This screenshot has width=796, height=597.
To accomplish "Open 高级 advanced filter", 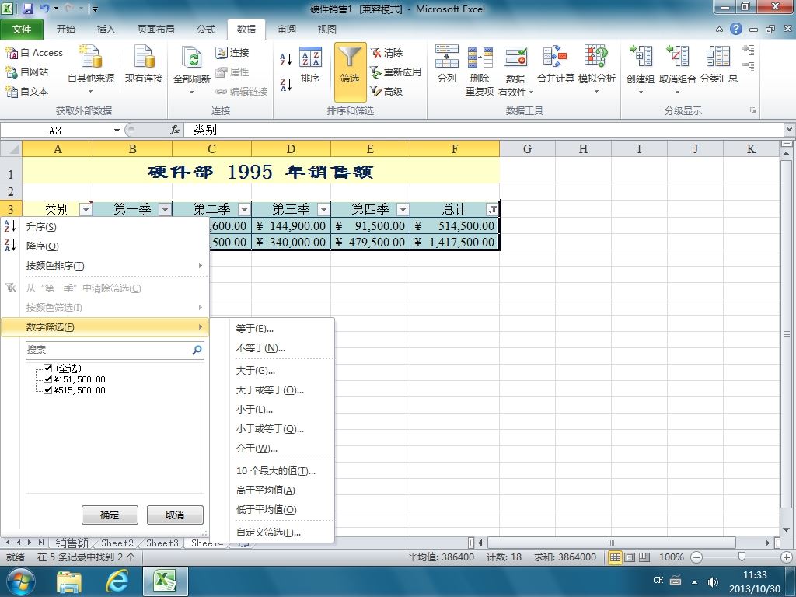I will tap(386, 92).
